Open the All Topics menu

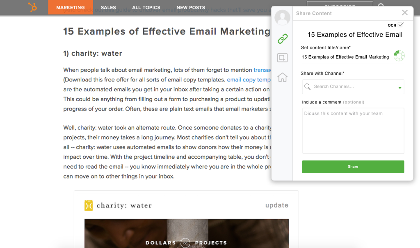[146, 7]
